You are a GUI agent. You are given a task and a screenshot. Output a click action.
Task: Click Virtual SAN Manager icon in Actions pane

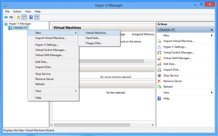click(159, 58)
